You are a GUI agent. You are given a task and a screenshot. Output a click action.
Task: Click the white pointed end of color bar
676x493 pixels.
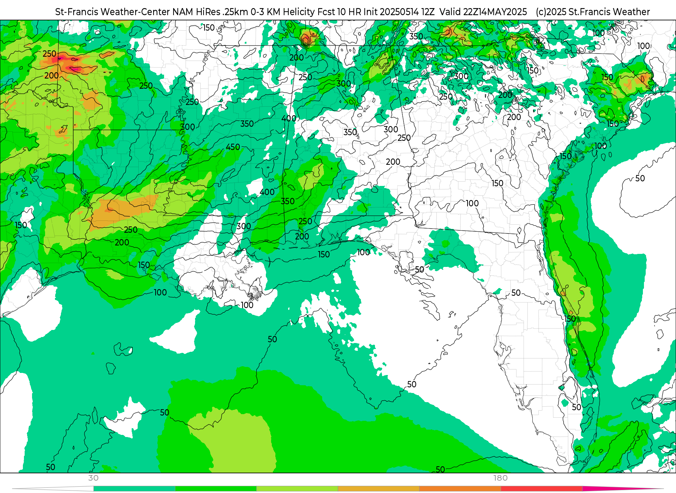point(53,489)
